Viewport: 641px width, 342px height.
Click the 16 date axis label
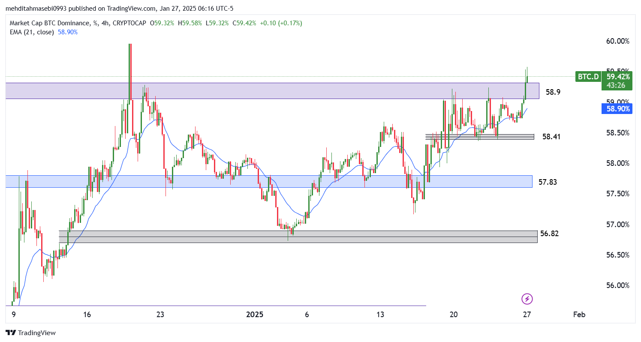(87, 315)
